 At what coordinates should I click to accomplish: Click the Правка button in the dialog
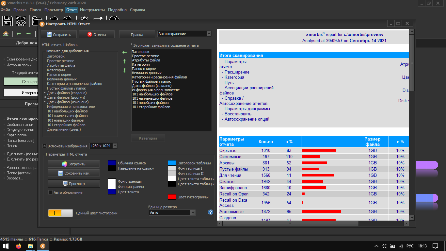(137, 34)
